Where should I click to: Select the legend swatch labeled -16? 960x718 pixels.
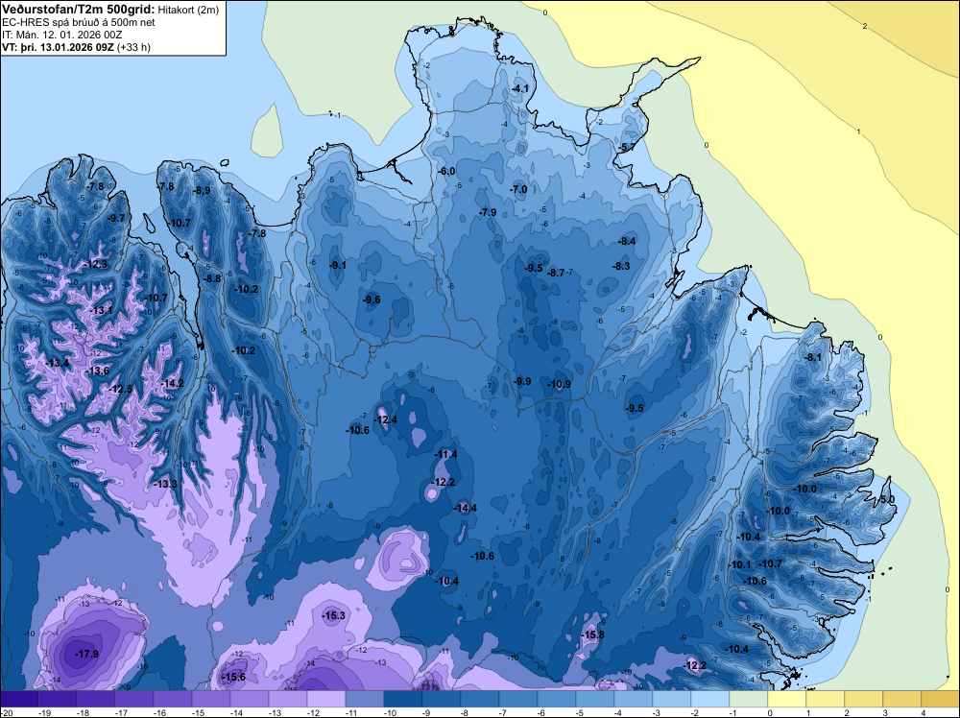coord(173,699)
